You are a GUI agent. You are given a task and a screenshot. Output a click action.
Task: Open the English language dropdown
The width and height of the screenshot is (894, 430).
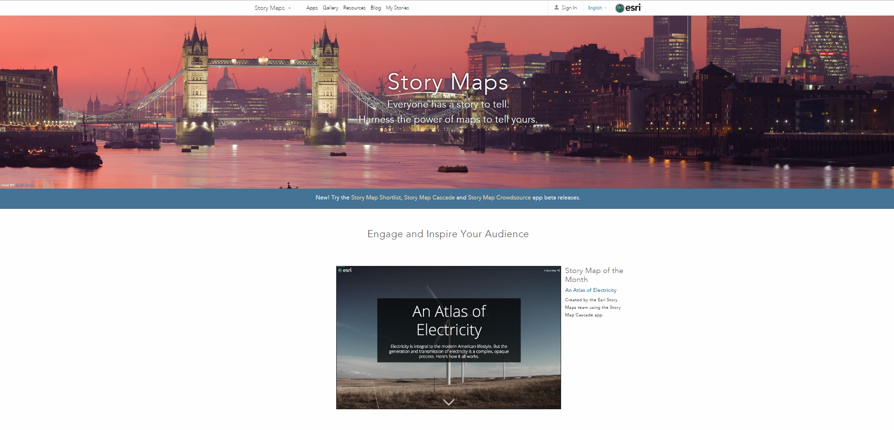point(597,8)
